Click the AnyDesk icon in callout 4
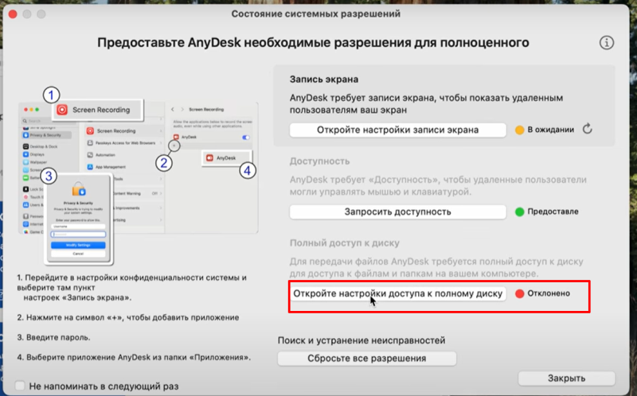 (x=210, y=158)
